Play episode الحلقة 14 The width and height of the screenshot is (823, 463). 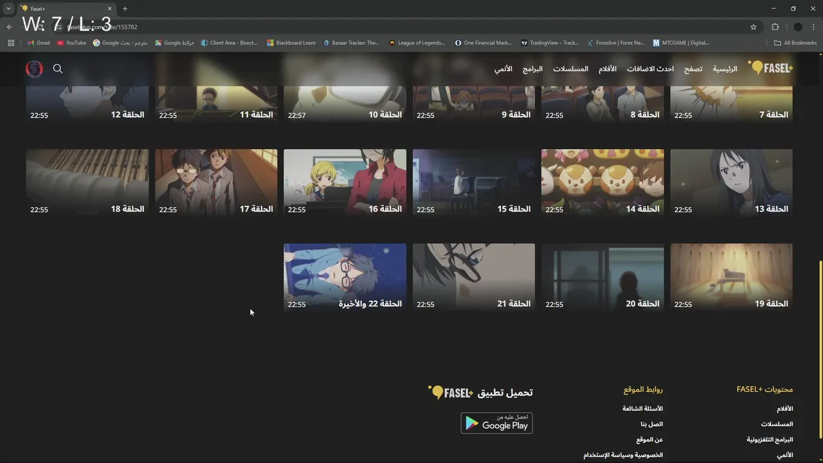pyautogui.click(x=602, y=183)
